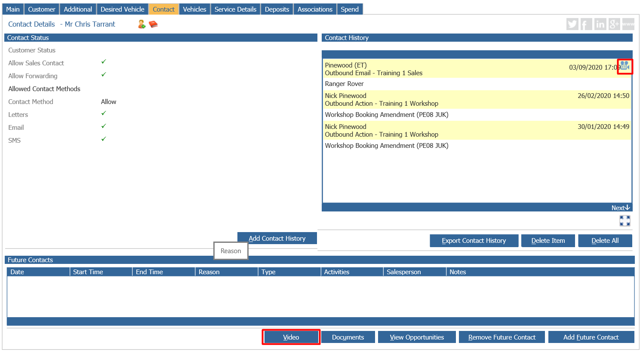Screen dimensions: 643x352
Task: Open the LinkedIn social icon
Action: (x=600, y=24)
